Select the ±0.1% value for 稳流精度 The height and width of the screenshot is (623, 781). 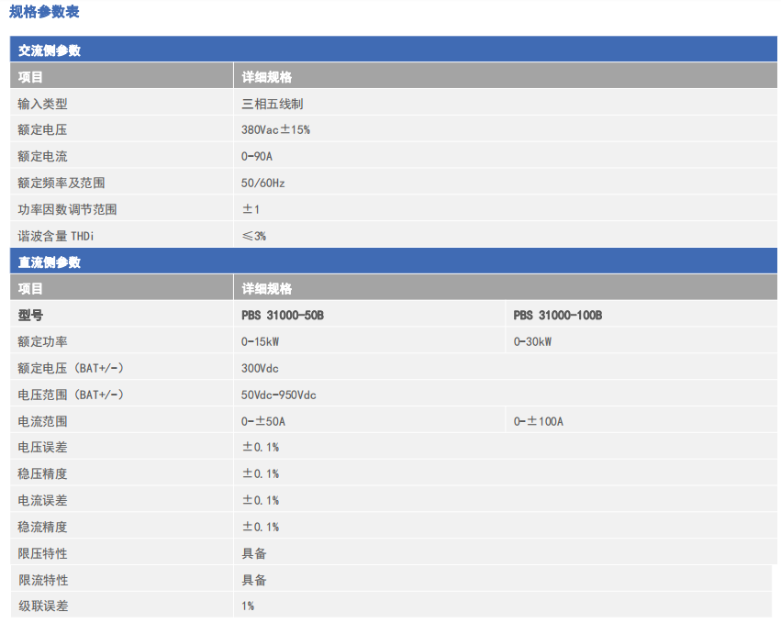(261, 527)
